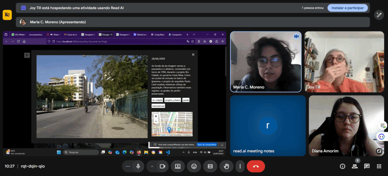Open audio settings menu with three dots
The height and width of the screenshot is (176, 388).
click(128, 166)
